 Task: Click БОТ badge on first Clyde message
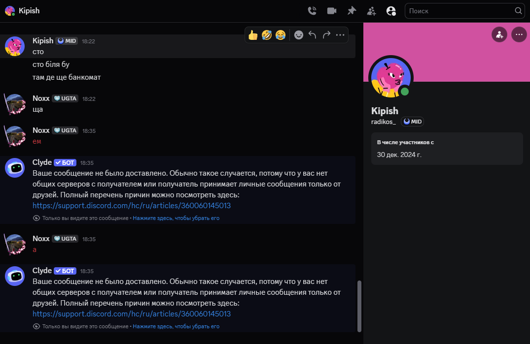point(65,162)
